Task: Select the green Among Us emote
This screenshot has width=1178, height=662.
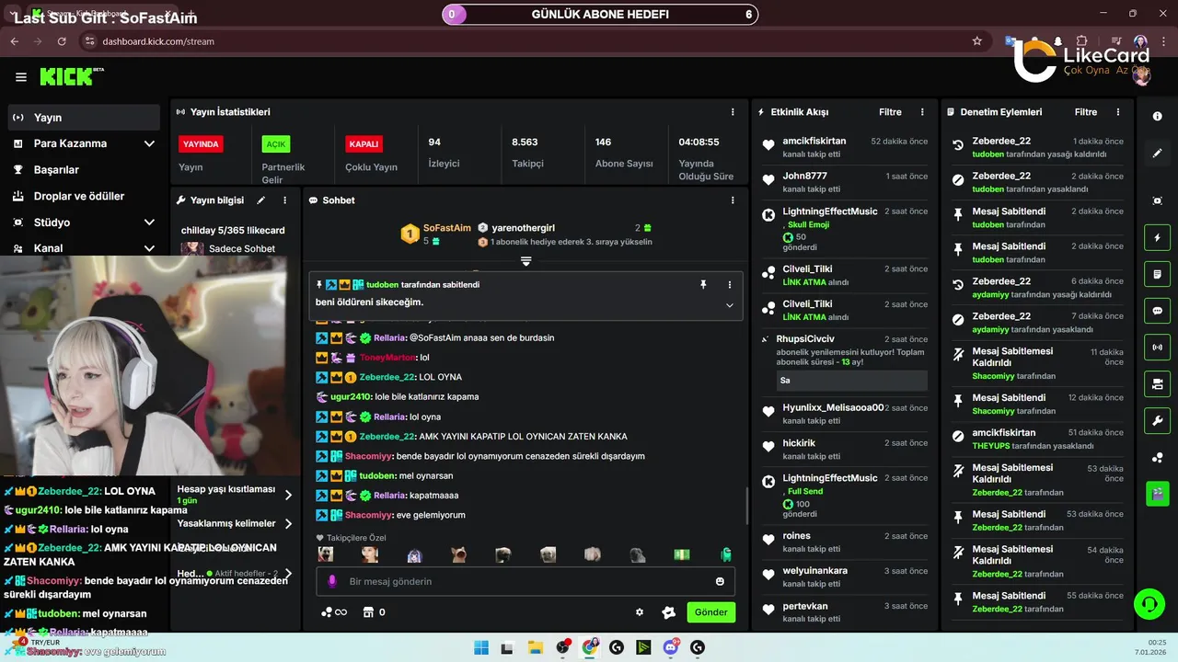Action: (725, 554)
